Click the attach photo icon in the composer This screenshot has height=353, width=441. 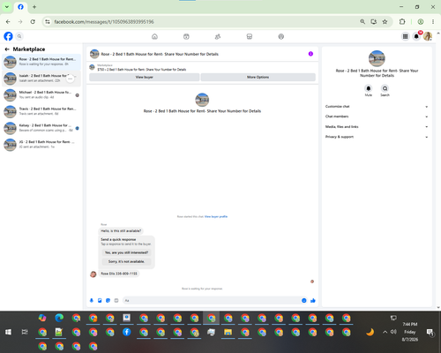pos(100,300)
